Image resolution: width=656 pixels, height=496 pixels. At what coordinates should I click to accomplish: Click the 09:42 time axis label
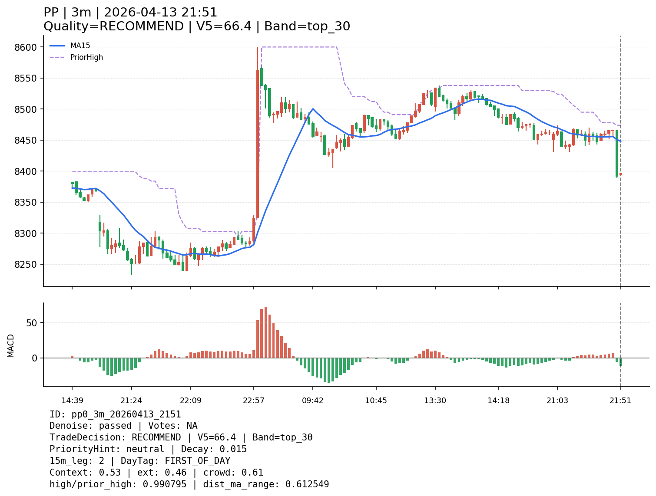[x=313, y=401]
